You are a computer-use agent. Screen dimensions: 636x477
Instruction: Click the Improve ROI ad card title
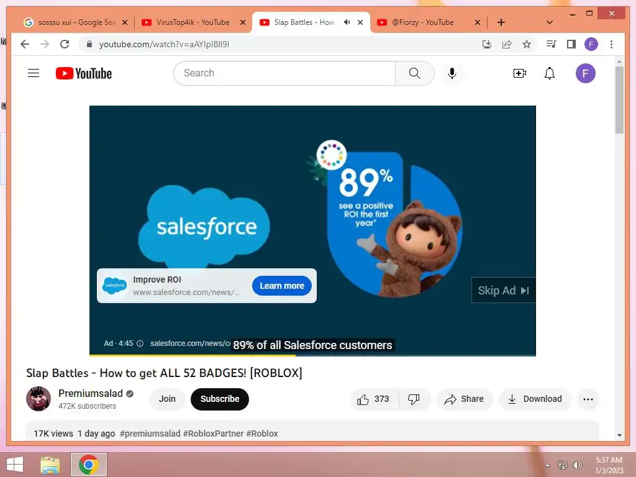click(x=157, y=279)
